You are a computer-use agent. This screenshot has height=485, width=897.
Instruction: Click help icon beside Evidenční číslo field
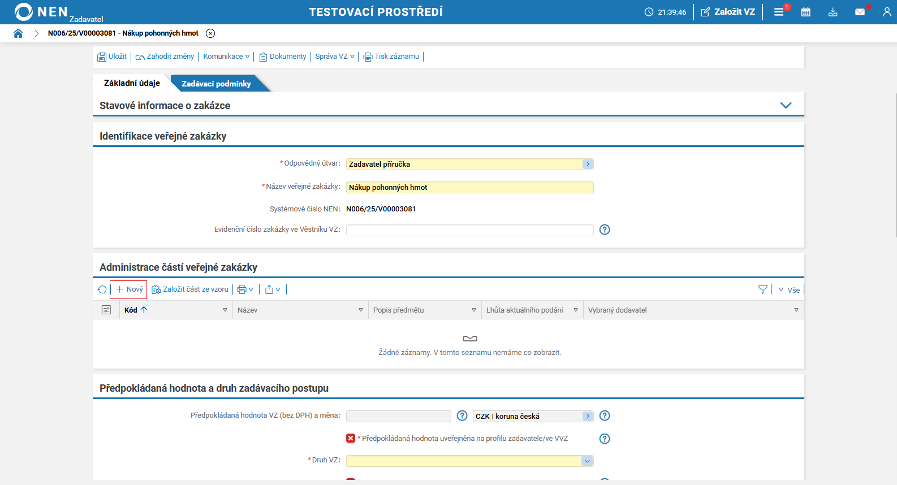(605, 229)
